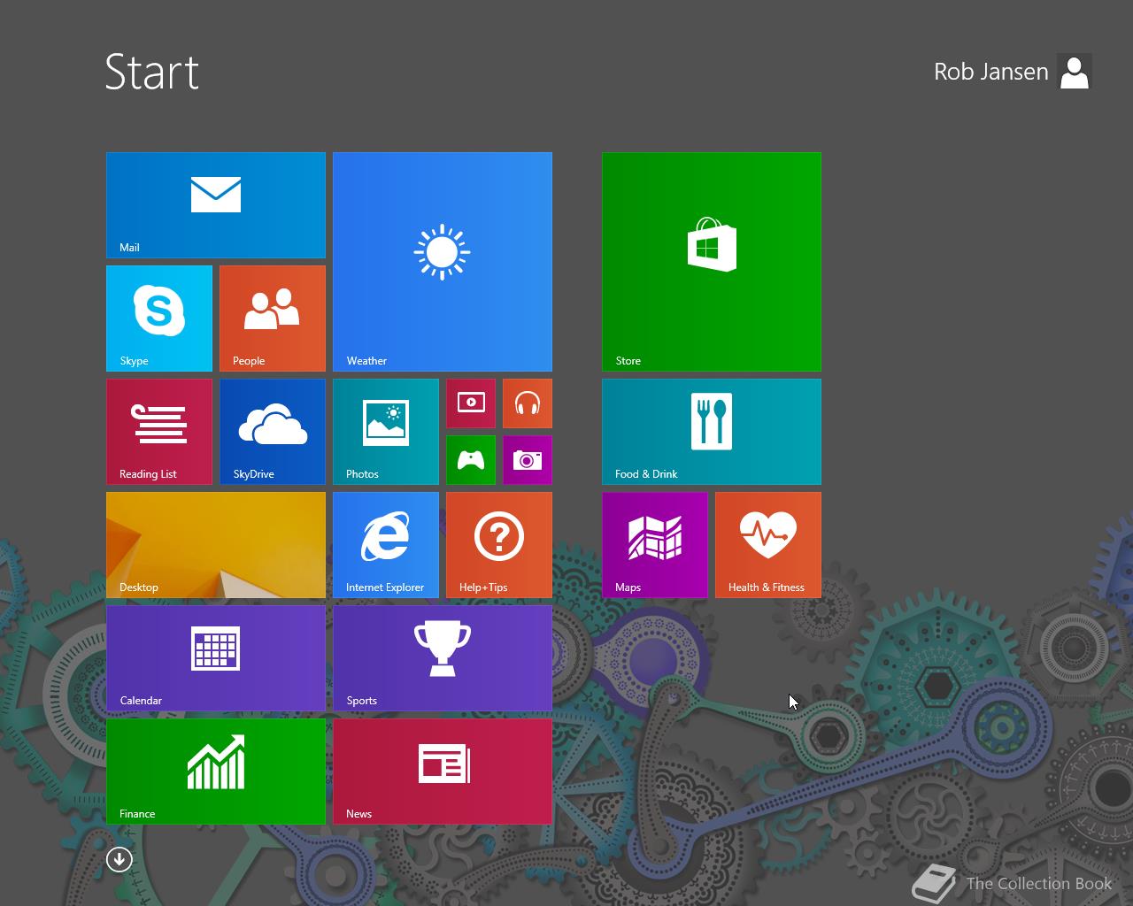
Task: Open the Calendar tile
Action: [x=216, y=658]
